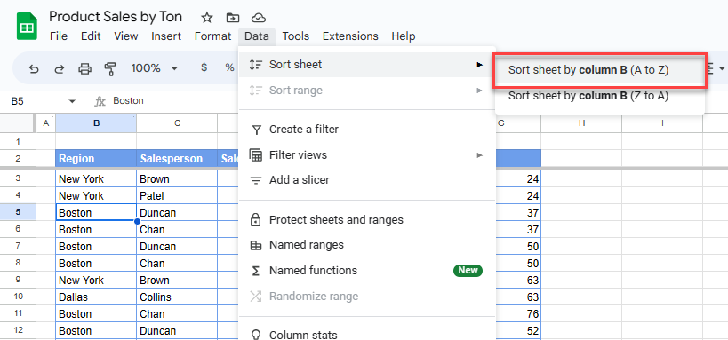The width and height of the screenshot is (728, 340).
Task: Expand the Sort sheet submenu arrow
Action: (x=480, y=65)
